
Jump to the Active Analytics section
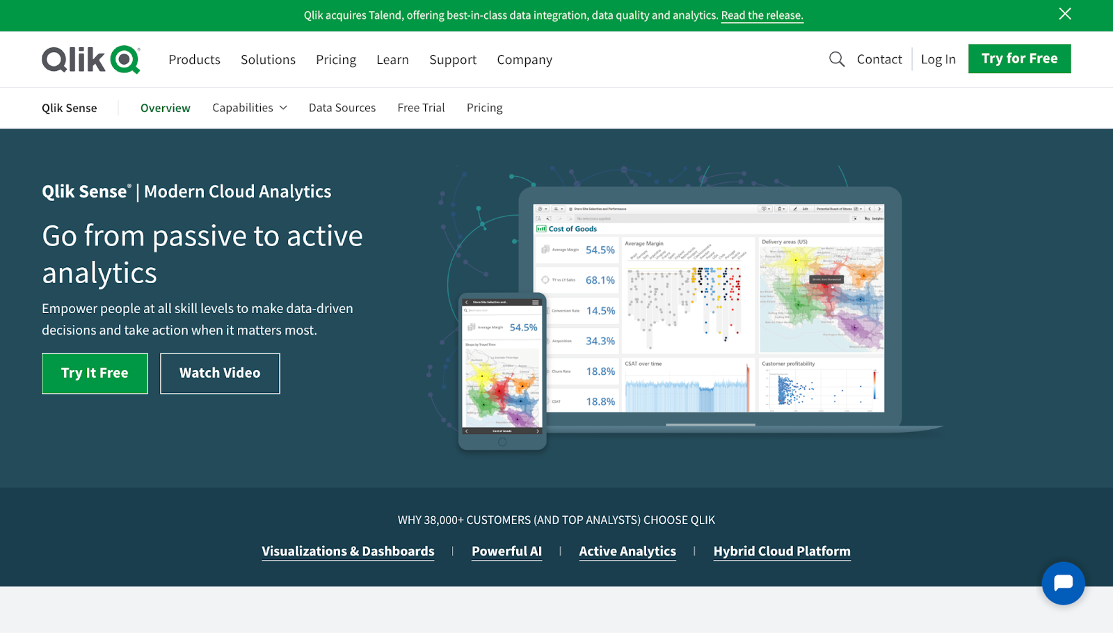coord(627,551)
